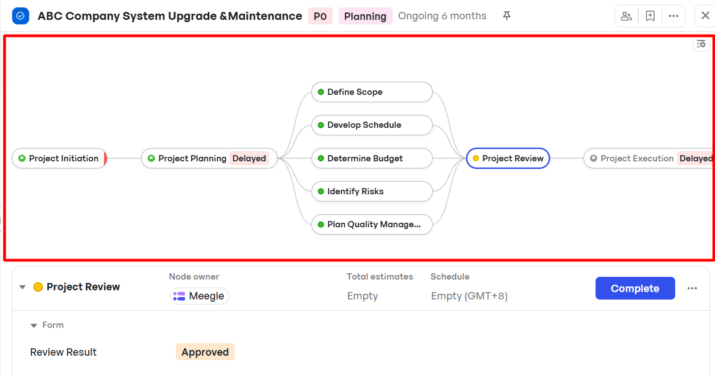This screenshot has height=375, width=715.
Task: Click the project title text
Action: coord(170,16)
